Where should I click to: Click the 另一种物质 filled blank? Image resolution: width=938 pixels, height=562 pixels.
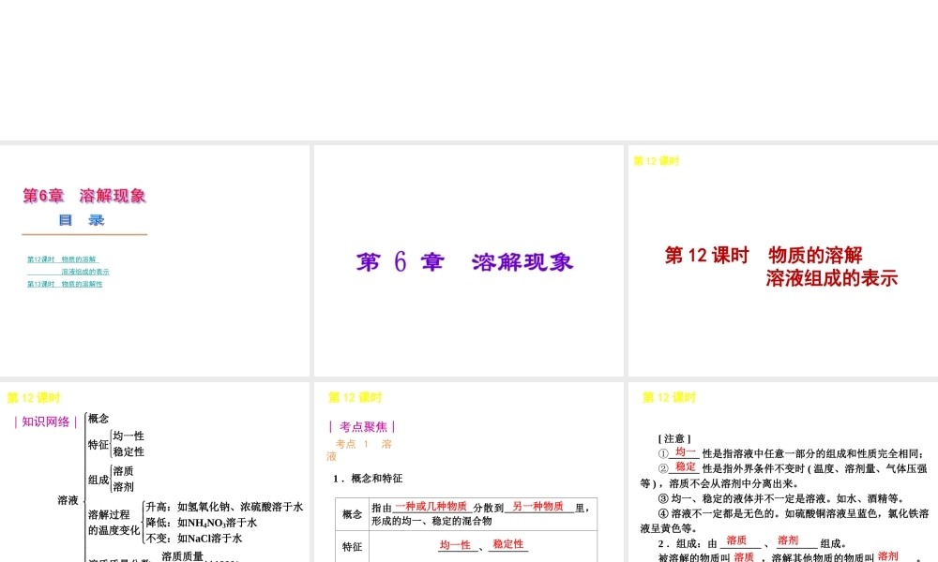539,504
